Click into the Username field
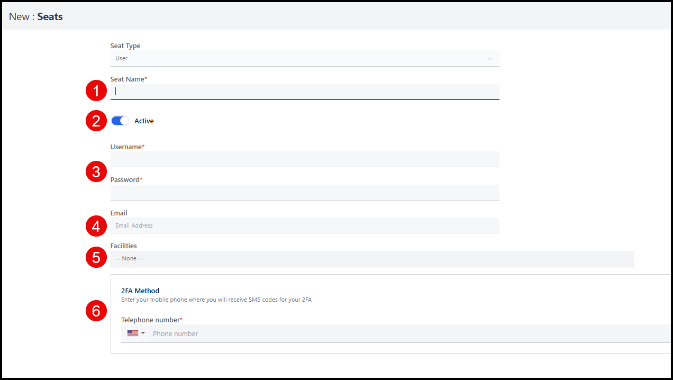 tap(304, 159)
